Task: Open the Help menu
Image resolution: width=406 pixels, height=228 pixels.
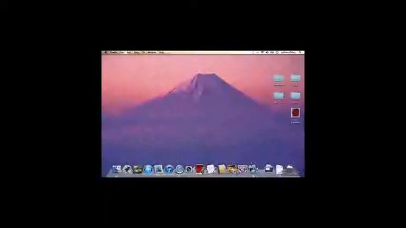Action: pyautogui.click(x=161, y=53)
